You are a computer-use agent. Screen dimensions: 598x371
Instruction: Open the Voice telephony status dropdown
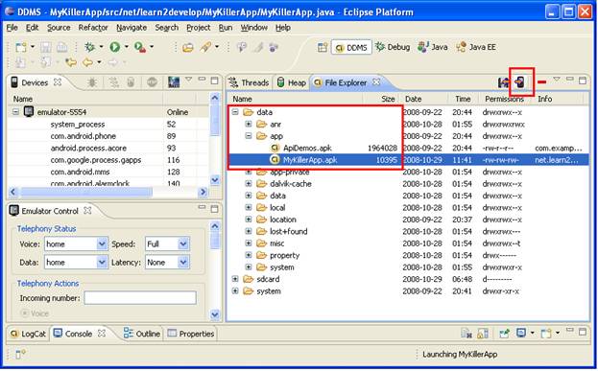(x=102, y=243)
